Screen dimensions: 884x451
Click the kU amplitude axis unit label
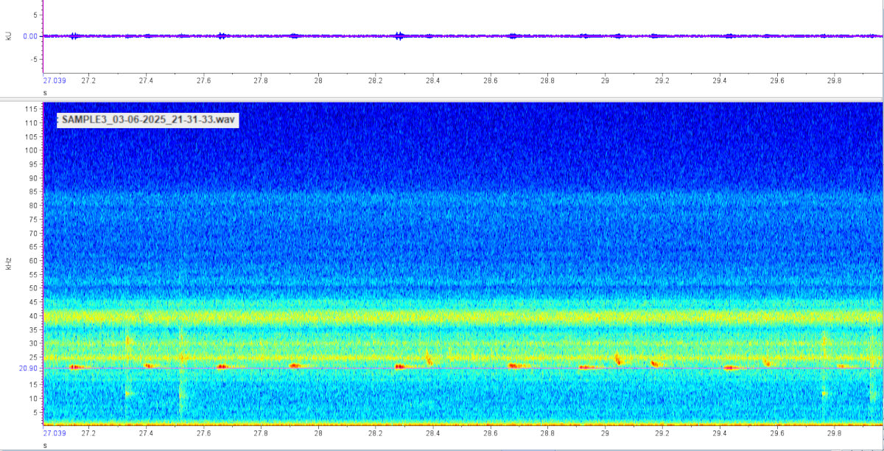point(9,35)
